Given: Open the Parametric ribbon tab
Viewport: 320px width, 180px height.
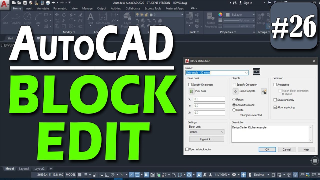Looking at the screenshot, I should point(60,8).
